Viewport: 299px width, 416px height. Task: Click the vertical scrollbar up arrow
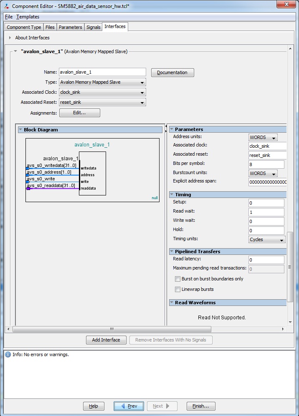[290, 49]
